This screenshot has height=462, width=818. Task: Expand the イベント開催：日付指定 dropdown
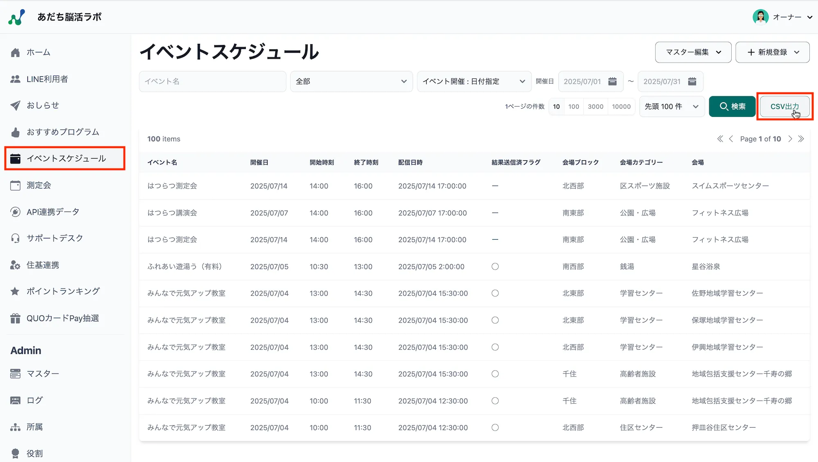[x=474, y=81]
